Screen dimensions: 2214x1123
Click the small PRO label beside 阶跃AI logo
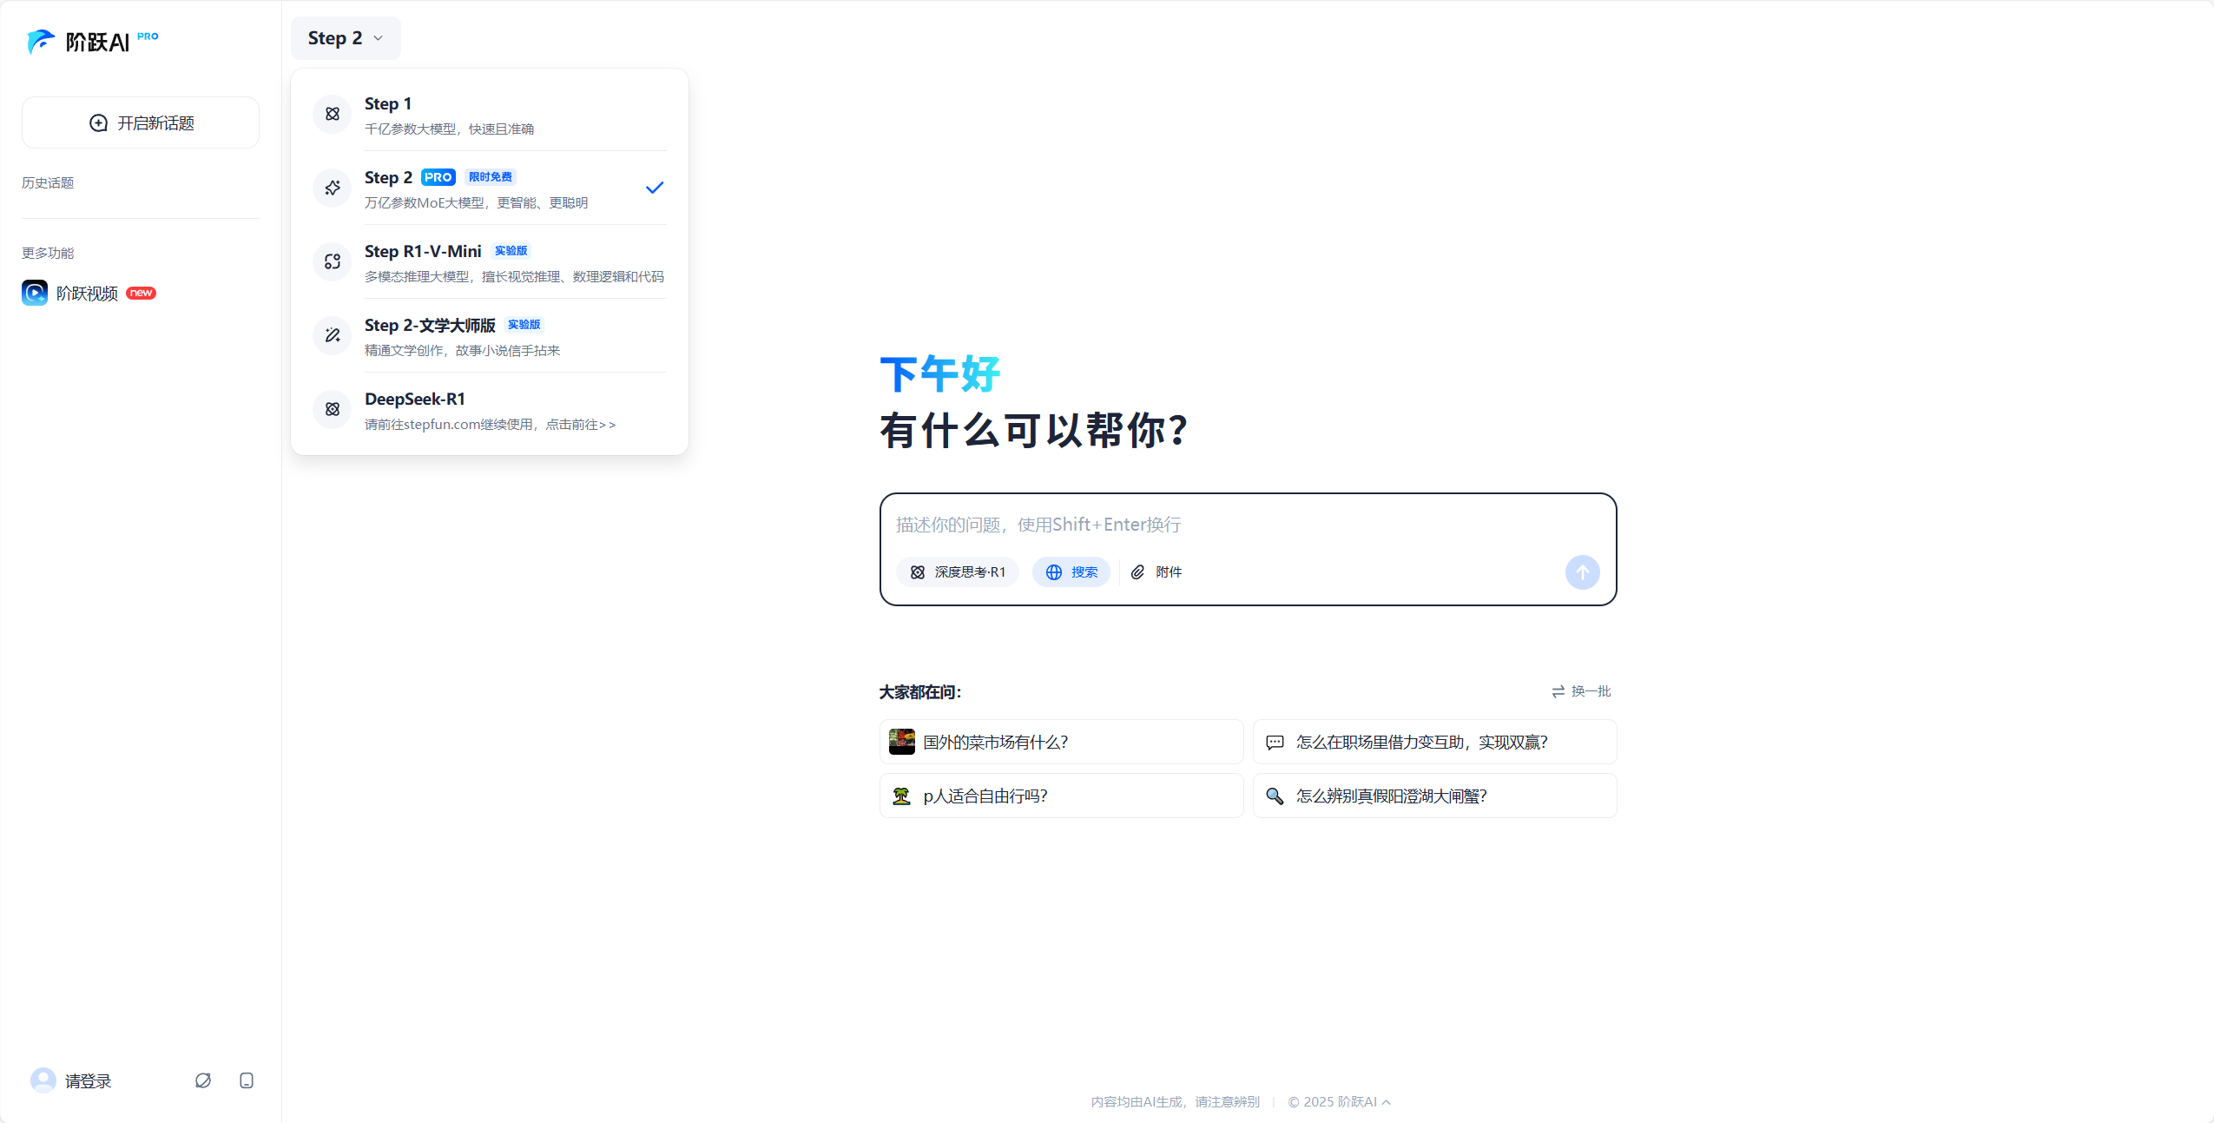point(148,36)
